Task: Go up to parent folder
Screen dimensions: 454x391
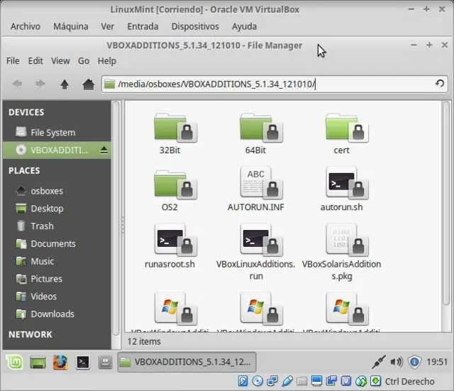Action: coord(65,84)
